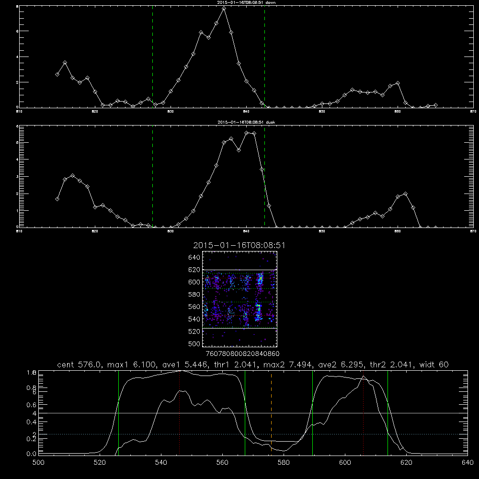
Task: Click the spectrogram y-axis label 520
Action: point(194,331)
